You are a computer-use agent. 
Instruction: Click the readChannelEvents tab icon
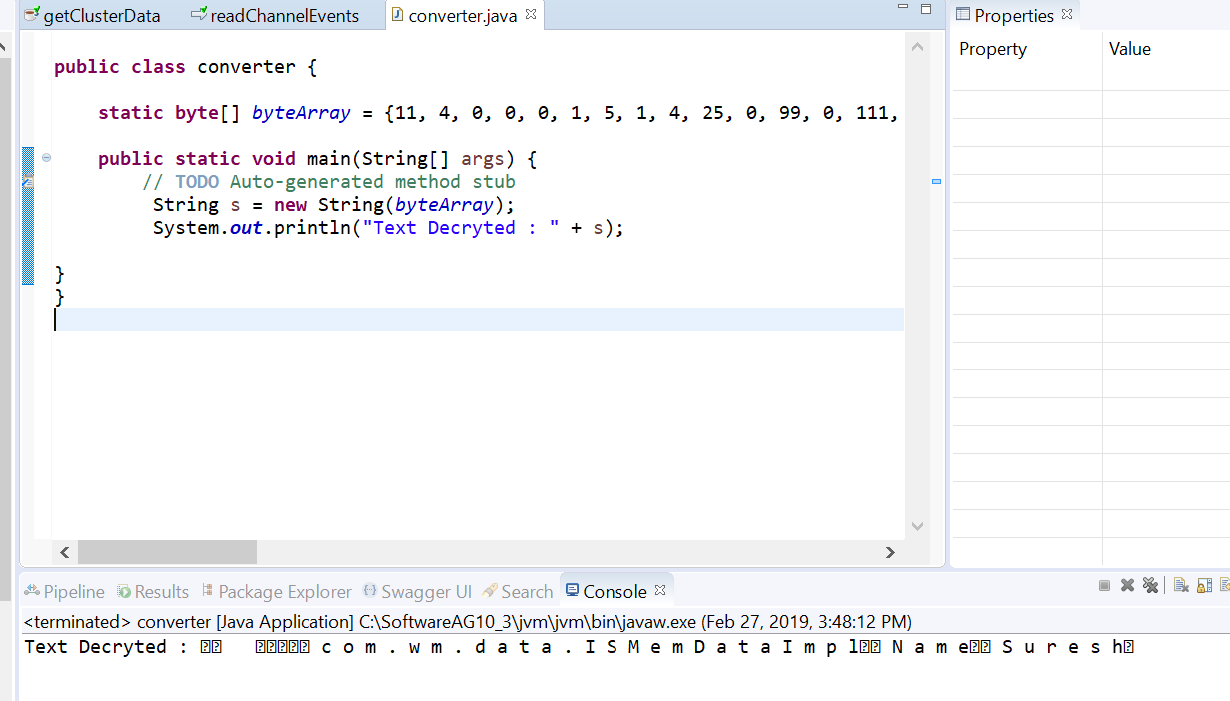click(x=199, y=15)
